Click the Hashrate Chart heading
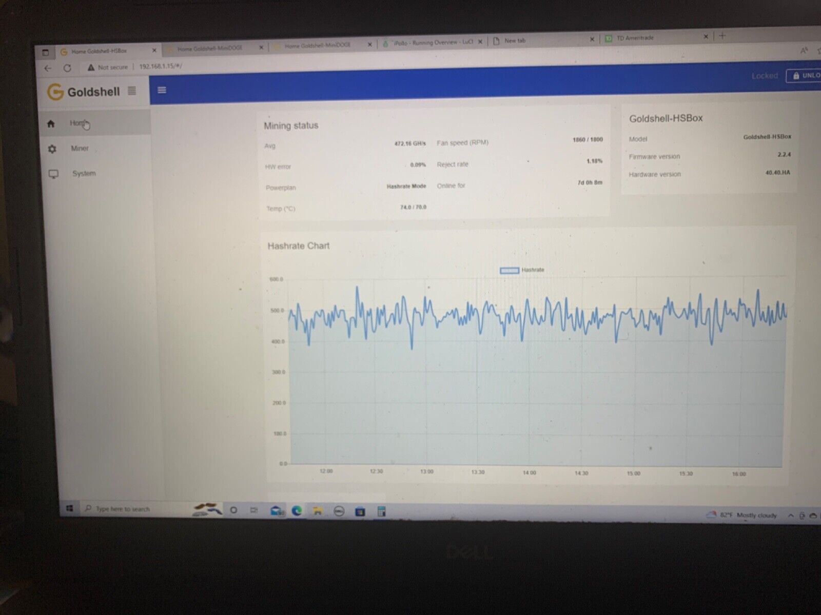Image resolution: width=821 pixels, height=615 pixels. pos(298,246)
